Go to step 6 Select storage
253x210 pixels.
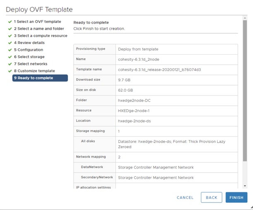click(29, 57)
